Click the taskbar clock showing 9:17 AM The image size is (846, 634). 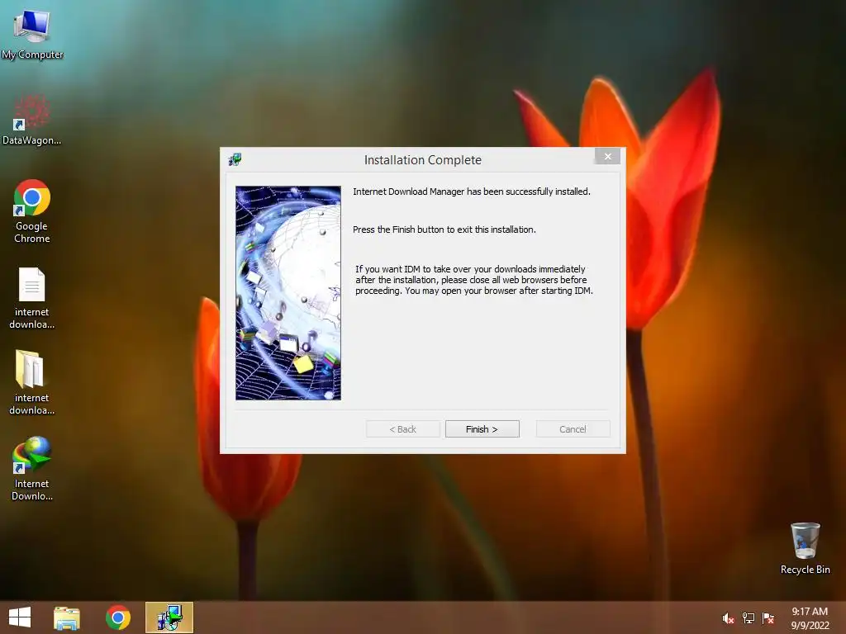tap(810, 617)
